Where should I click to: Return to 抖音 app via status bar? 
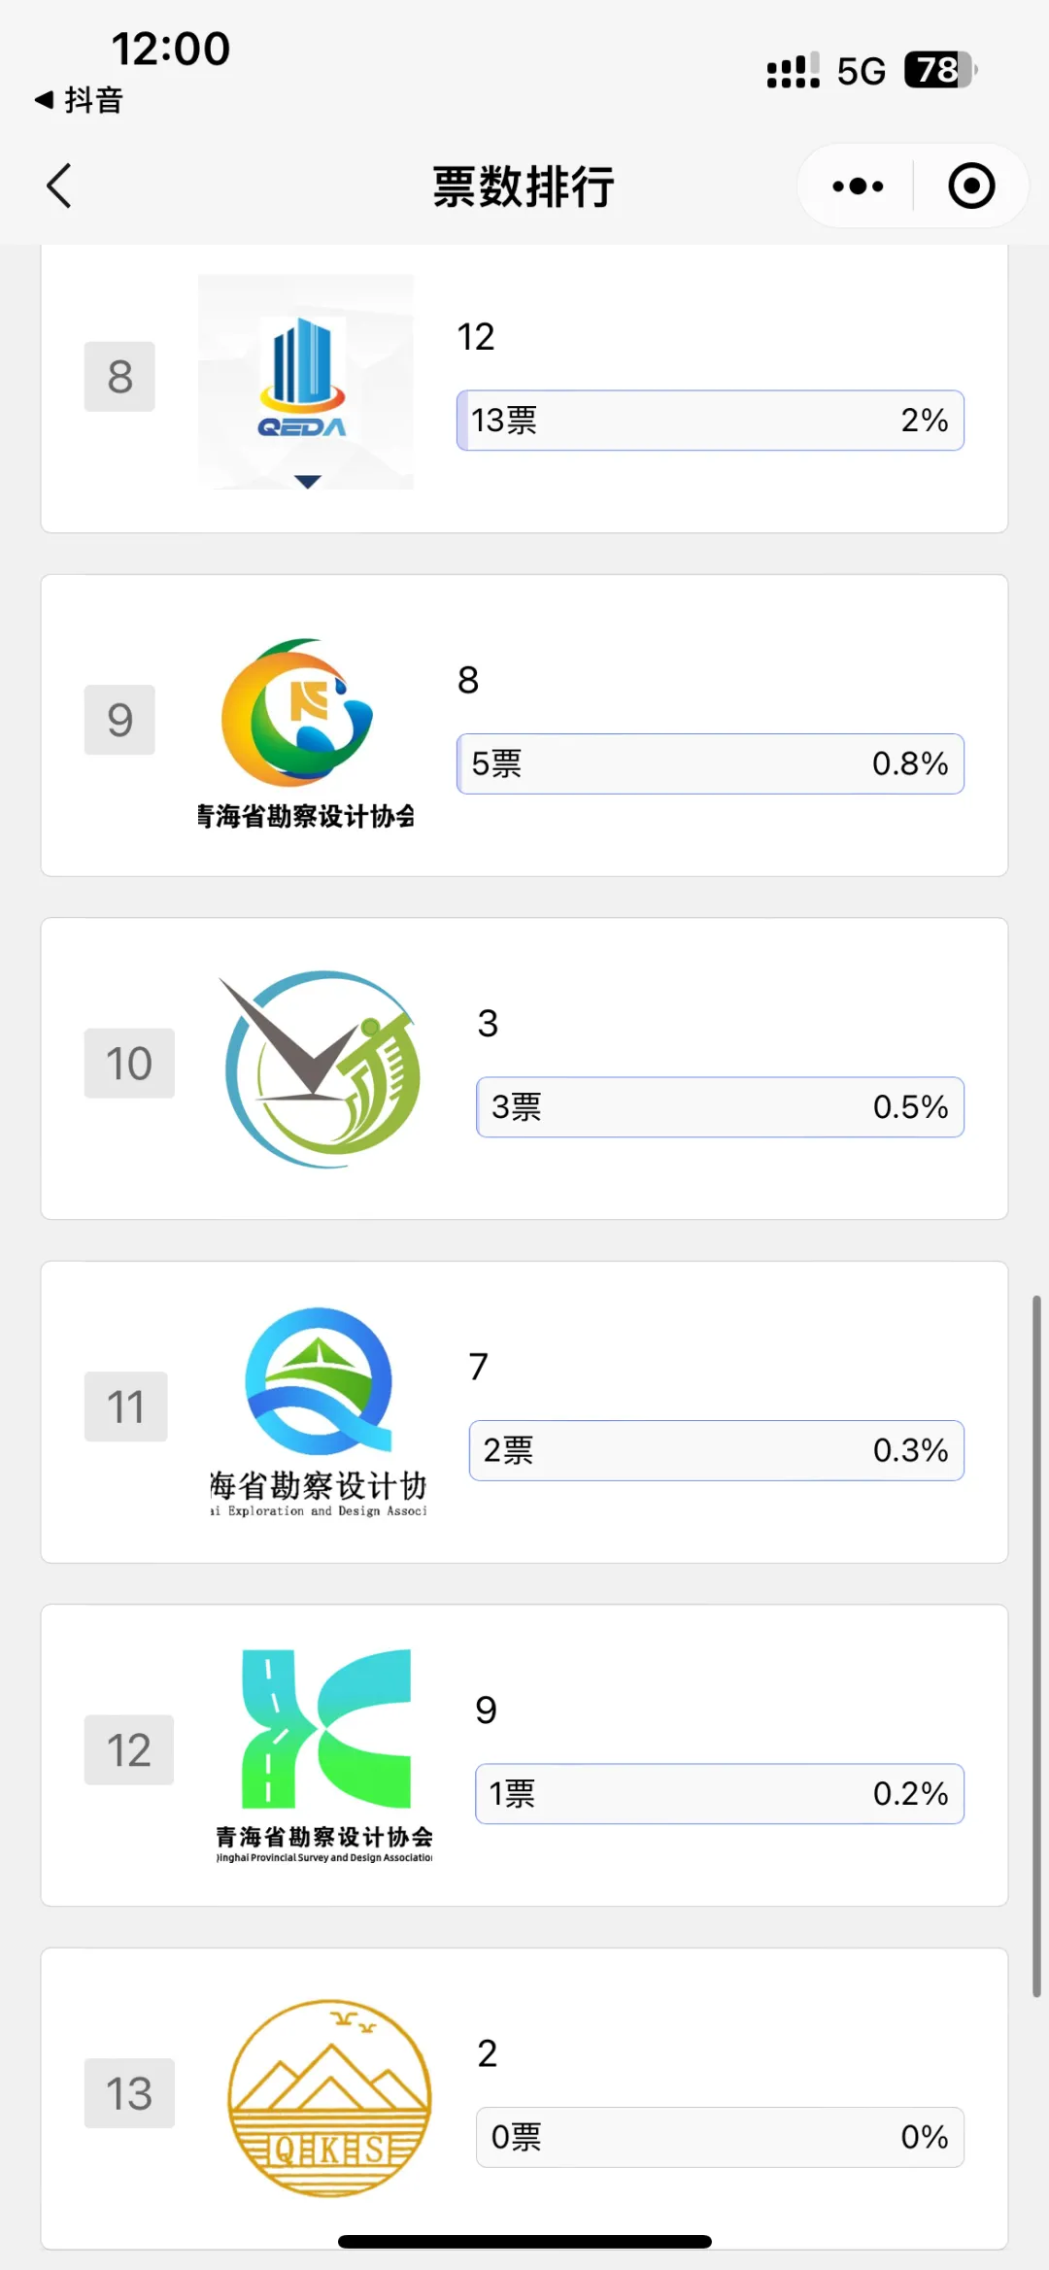coord(80,100)
